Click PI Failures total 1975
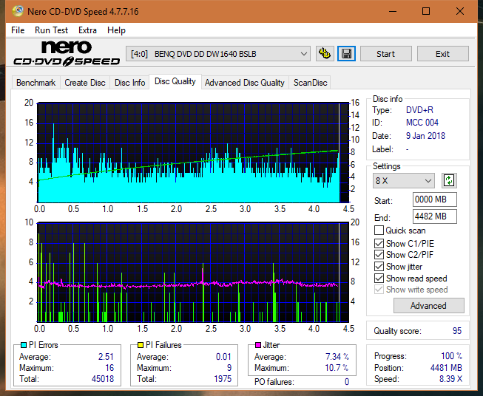This screenshot has height=396, width=483. (x=223, y=379)
